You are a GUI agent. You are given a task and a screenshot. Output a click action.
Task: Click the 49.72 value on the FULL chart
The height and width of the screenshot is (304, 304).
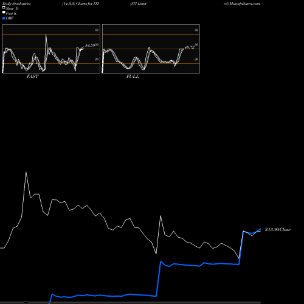(x=190, y=47)
